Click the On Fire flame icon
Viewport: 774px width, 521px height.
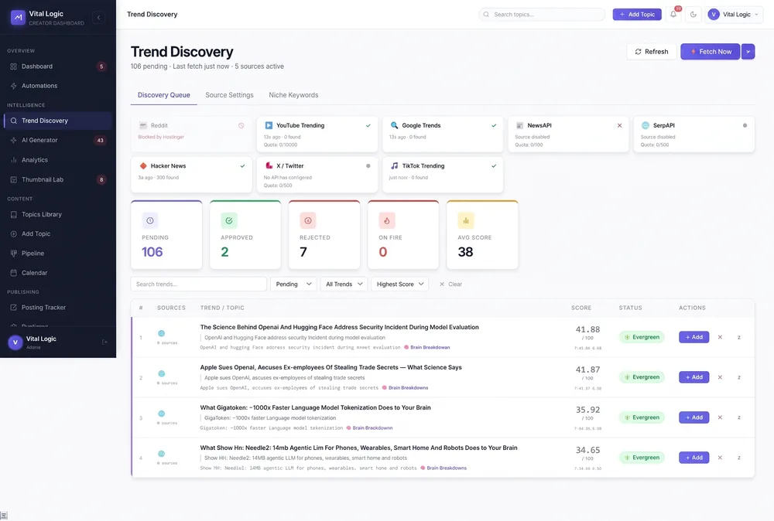[386, 221]
